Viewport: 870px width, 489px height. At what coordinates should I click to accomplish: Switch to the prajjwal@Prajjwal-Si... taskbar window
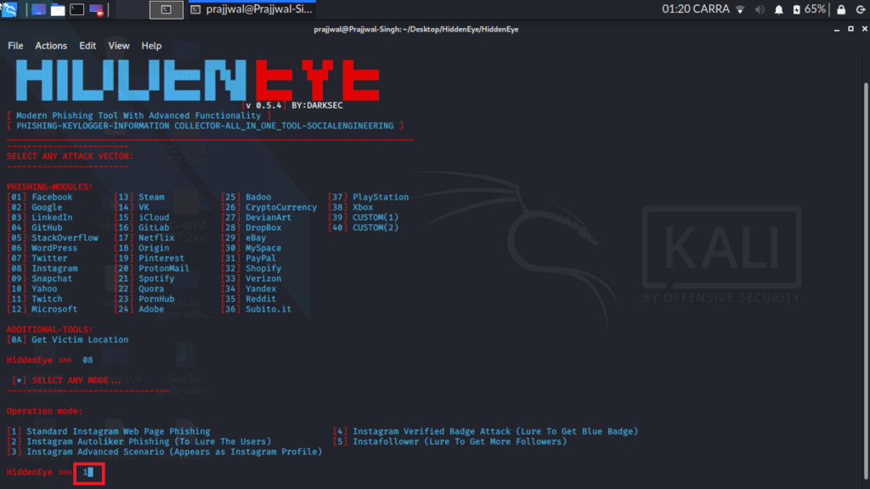(x=251, y=9)
